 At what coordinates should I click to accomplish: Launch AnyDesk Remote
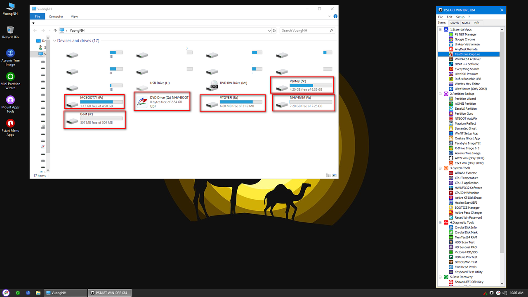coord(466,49)
